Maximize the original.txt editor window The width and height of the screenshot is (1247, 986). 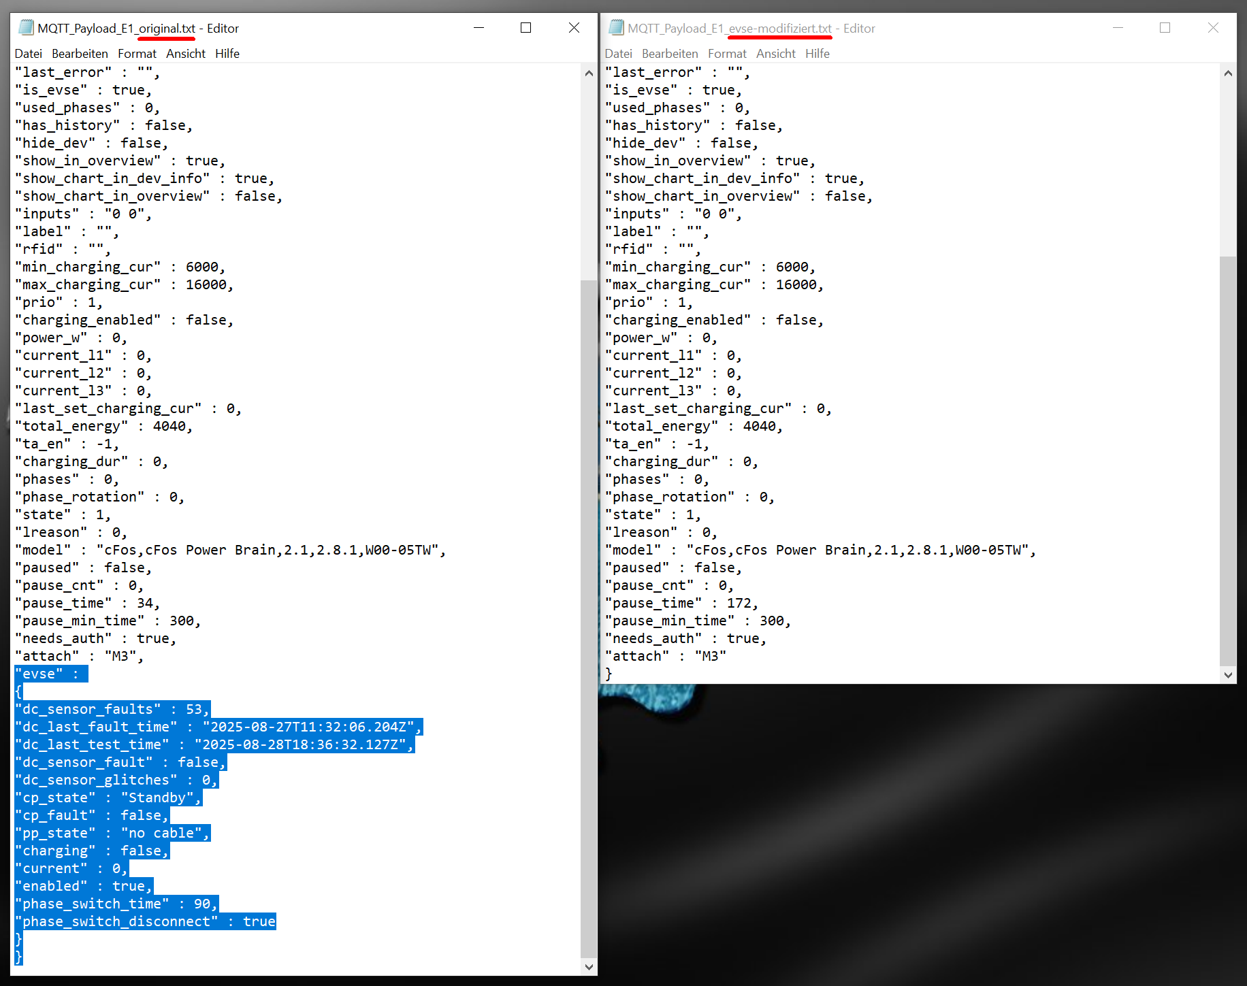525,28
